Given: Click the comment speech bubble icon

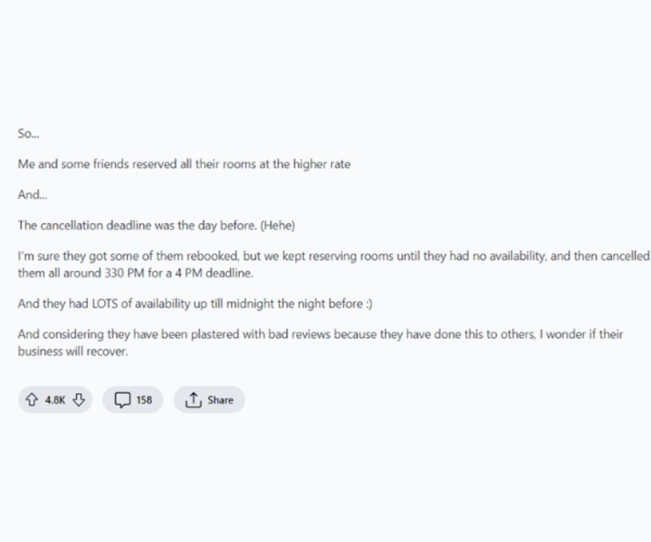Looking at the screenshot, I should [123, 400].
